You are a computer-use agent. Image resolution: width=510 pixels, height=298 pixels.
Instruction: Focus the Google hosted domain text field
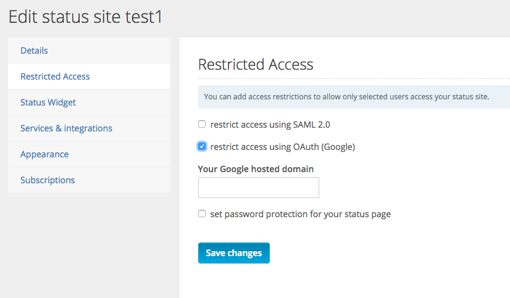coord(259,188)
